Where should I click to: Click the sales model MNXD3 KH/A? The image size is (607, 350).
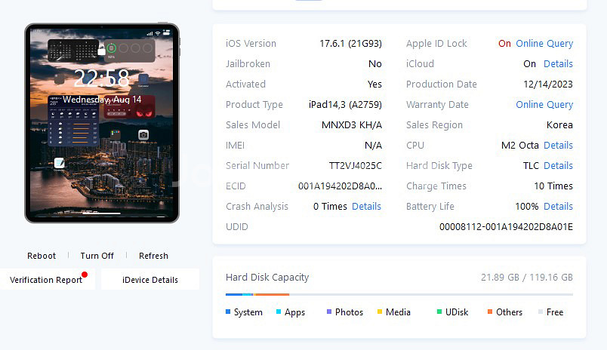pyautogui.click(x=352, y=125)
